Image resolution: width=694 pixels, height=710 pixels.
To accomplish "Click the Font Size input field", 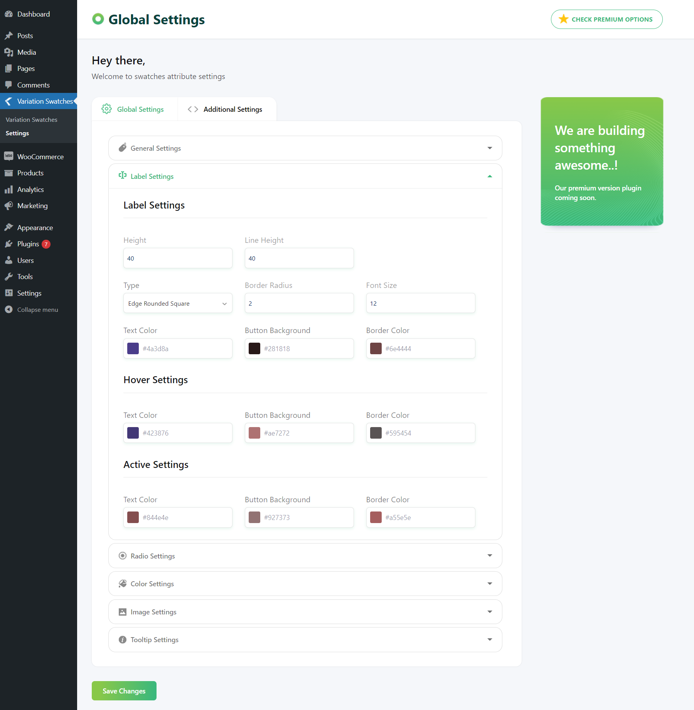I will 421,303.
